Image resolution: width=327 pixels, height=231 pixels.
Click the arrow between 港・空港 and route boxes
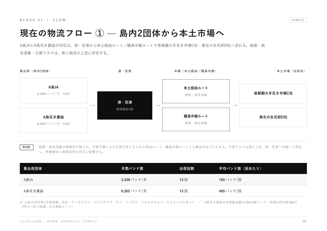pos(158,105)
